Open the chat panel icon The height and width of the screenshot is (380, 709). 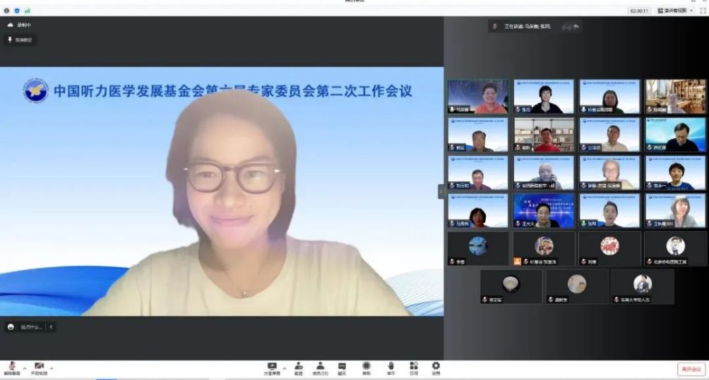pos(342,366)
